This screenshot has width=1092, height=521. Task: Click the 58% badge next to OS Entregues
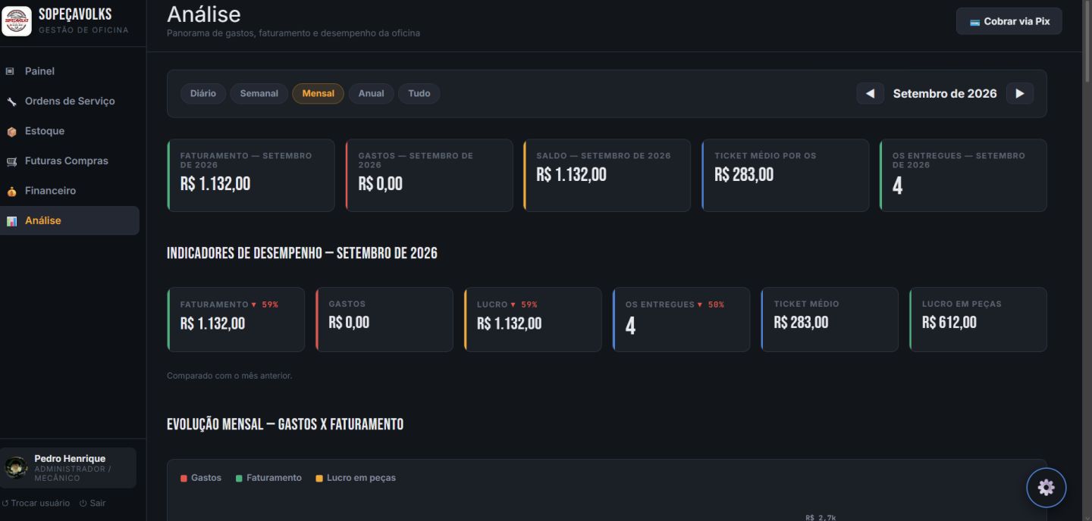click(711, 304)
